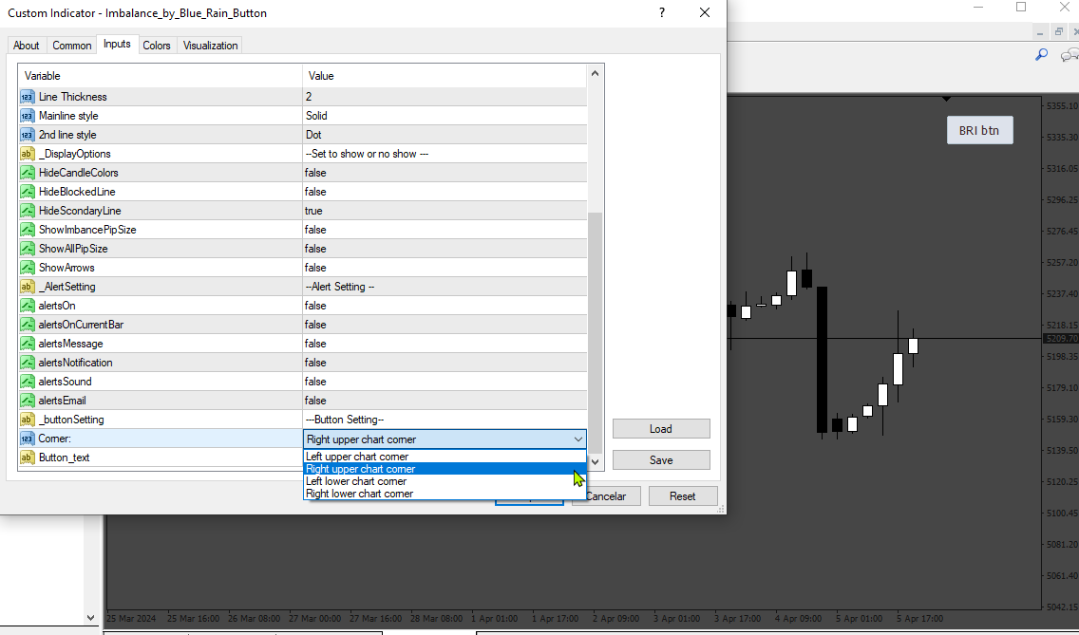Click the _AlertSetting string icon

28,287
